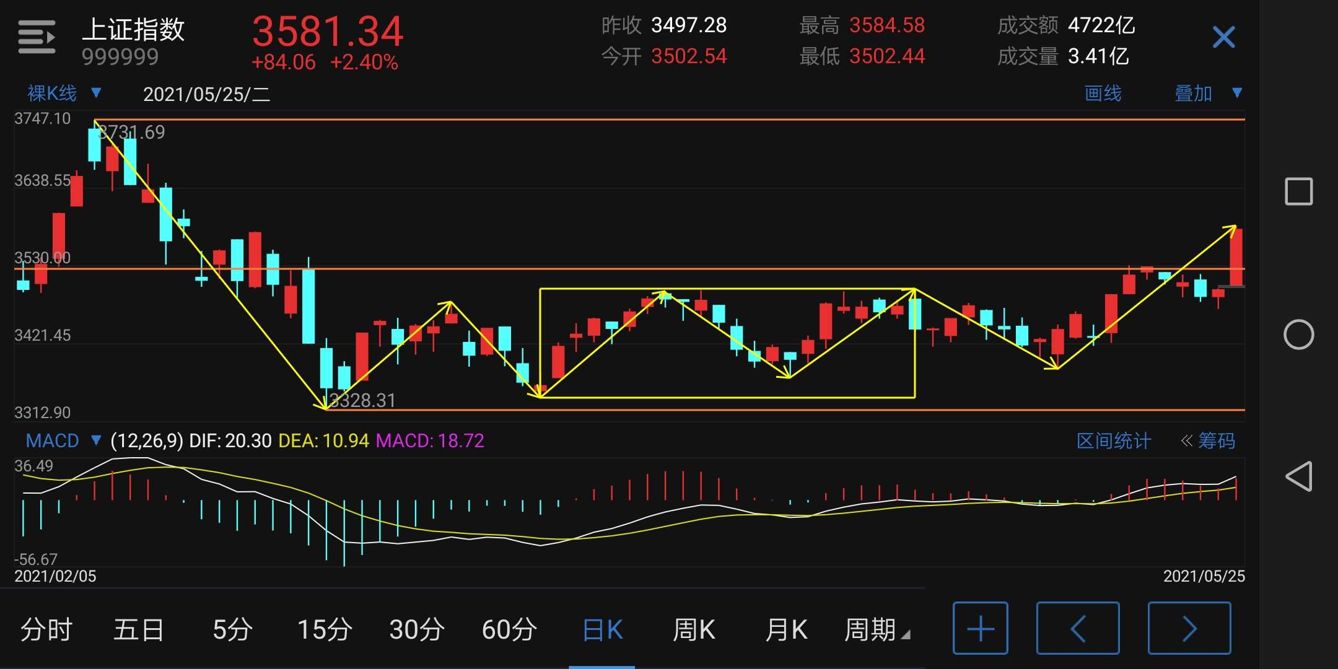Screen dimensions: 1338x669
Task: Select the 日K daily candlestick tab
Action: click(x=602, y=629)
